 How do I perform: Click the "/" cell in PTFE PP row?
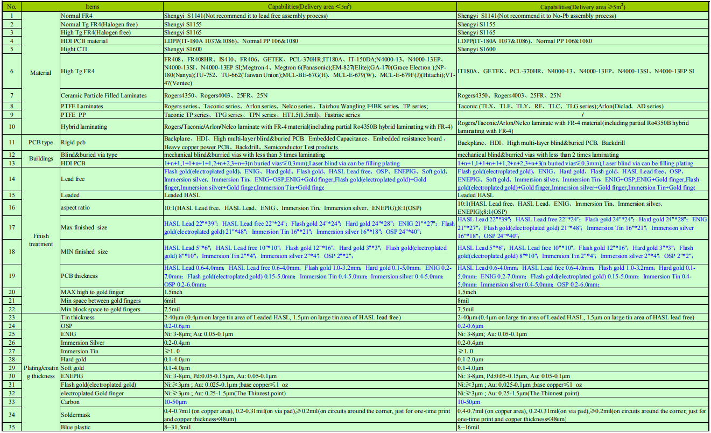(582, 115)
